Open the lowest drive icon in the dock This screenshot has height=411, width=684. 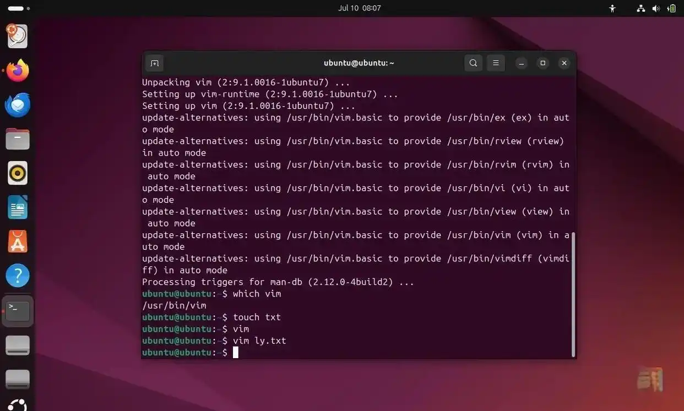point(18,379)
